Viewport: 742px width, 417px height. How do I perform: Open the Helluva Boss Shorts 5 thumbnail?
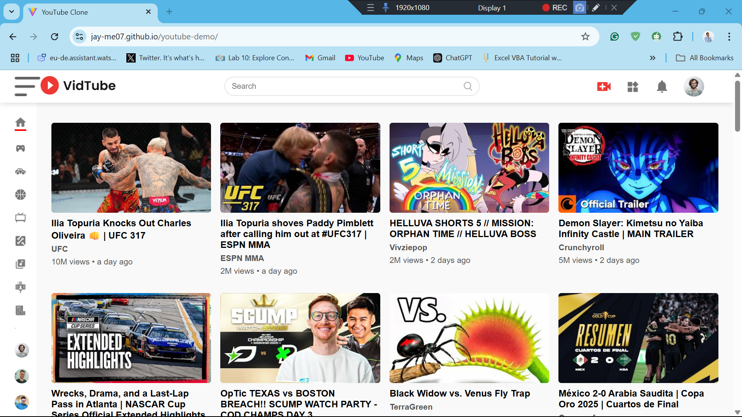tap(469, 168)
